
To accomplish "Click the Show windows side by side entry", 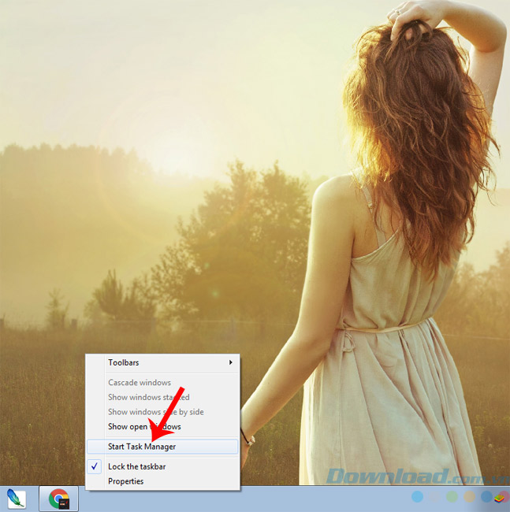I will (x=155, y=412).
